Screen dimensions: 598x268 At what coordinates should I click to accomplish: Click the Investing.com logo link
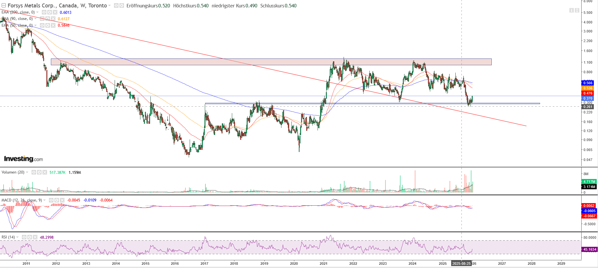23,159
